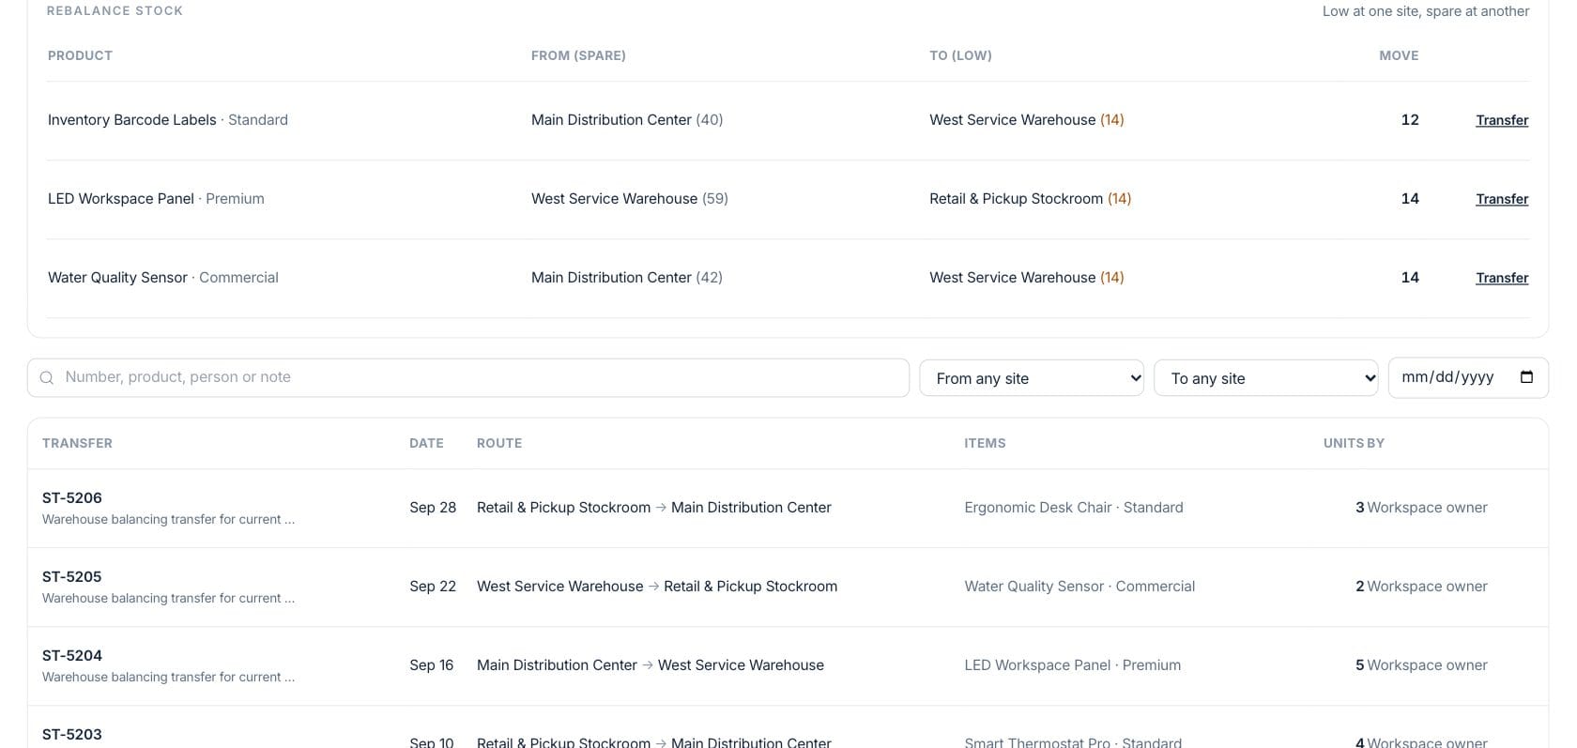Click the MOVE column header
1577x748 pixels.
click(1399, 55)
